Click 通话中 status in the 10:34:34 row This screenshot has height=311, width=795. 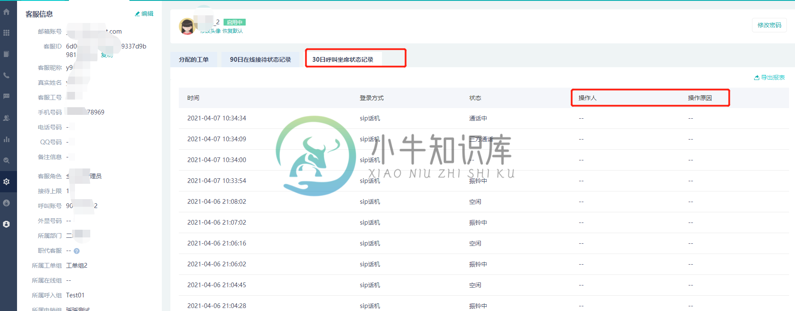(x=478, y=118)
